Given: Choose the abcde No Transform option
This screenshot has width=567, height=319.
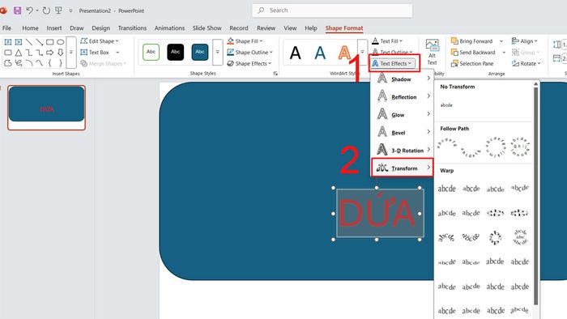Looking at the screenshot, I should coord(446,105).
